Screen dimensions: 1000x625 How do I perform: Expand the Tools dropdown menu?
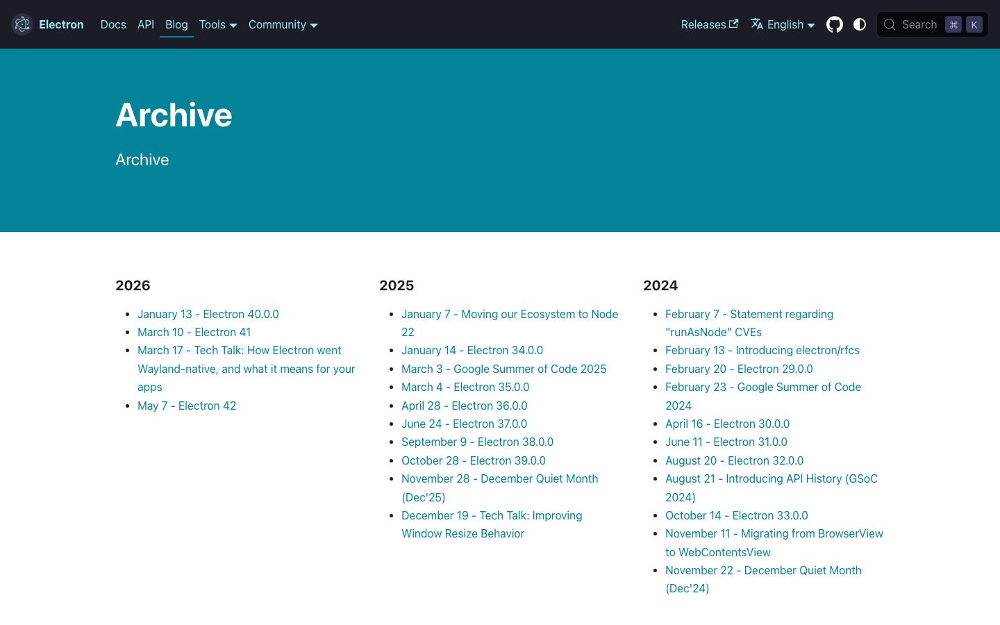point(218,24)
